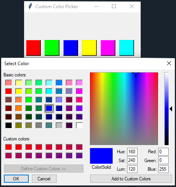Image resolution: width=176 pixels, height=187 pixels.
Task: Click the magenta square in main window
Action: tap(108, 48)
